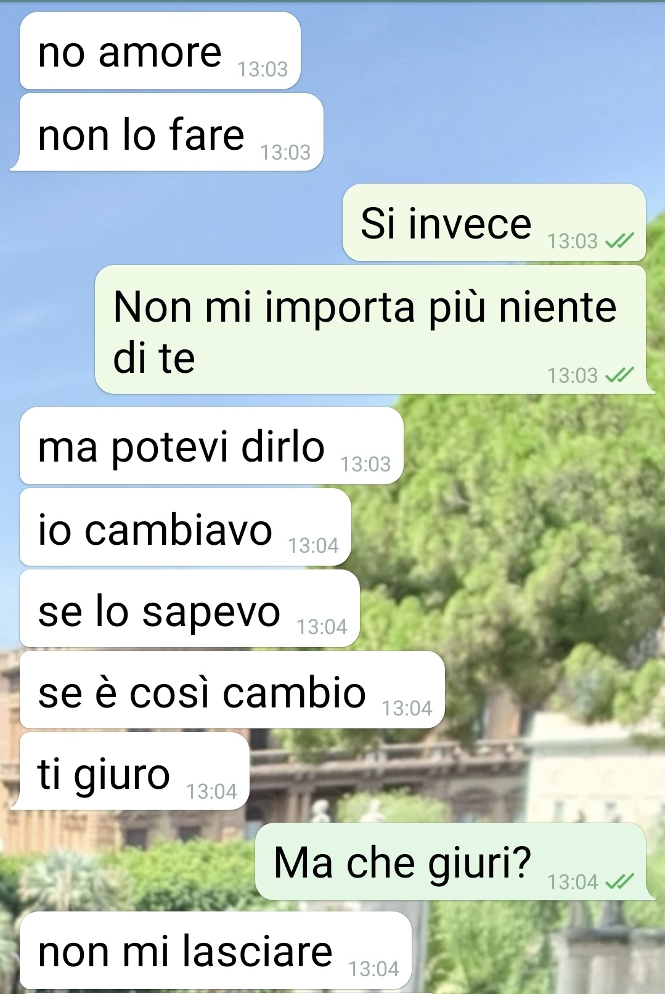The image size is (665, 994).
Task: Select the 'se è così cambio' bubble
Action: click(232, 690)
